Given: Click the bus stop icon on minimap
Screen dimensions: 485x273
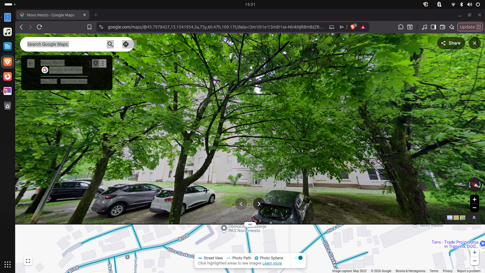Looking at the screenshot, I should click(128, 257).
